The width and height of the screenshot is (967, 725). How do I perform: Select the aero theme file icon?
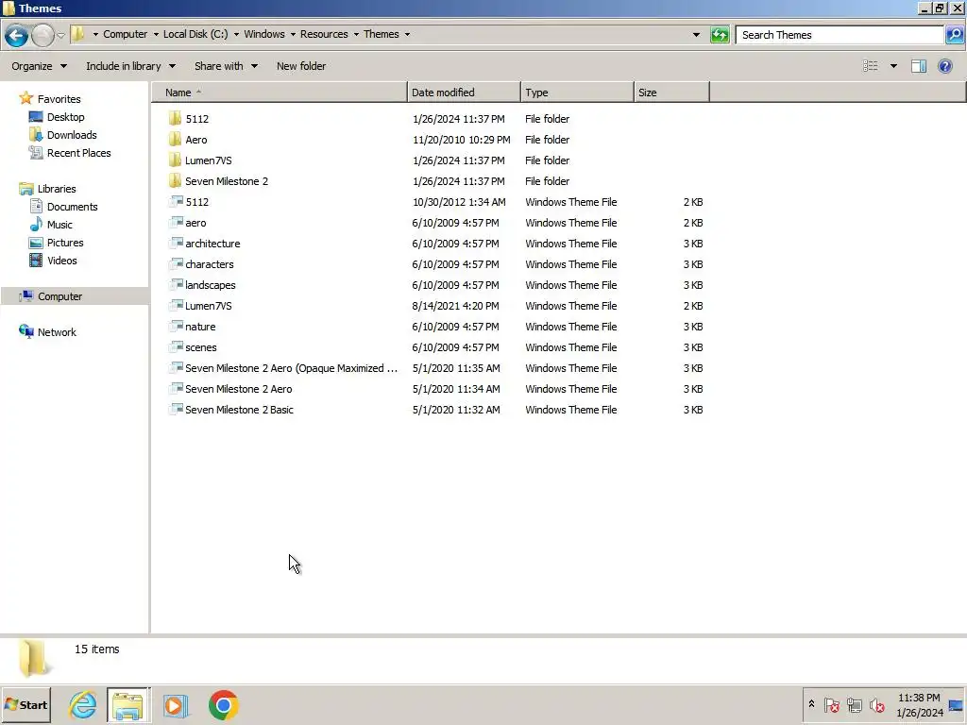pyautogui.click(x=177, y=223)
